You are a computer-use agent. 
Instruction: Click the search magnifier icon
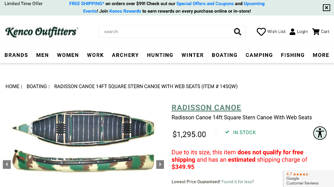pos(238,32)
